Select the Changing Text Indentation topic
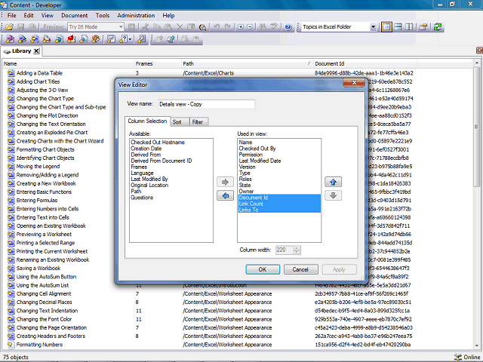 pos(47,311)
